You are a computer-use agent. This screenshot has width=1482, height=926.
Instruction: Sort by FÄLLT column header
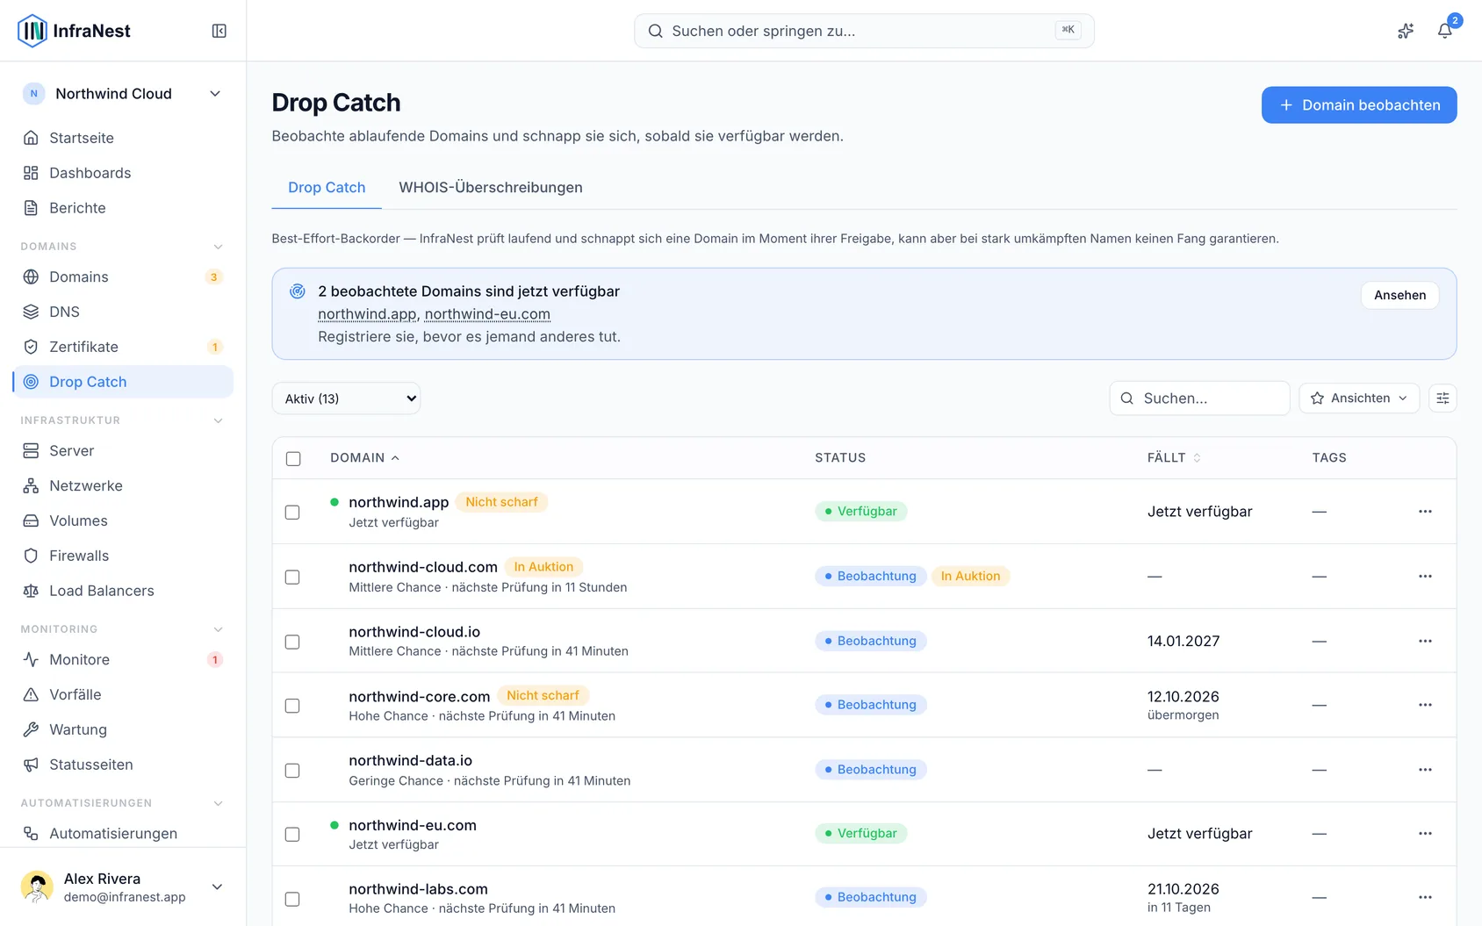click(1174, 457)
